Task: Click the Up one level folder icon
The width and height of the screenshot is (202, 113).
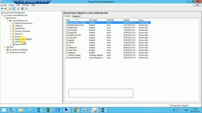Action: pos(10,8)
